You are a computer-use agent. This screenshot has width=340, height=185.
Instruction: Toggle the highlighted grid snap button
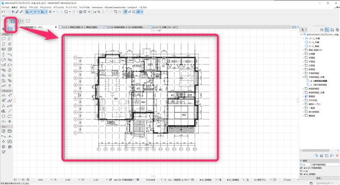point(125,12)
